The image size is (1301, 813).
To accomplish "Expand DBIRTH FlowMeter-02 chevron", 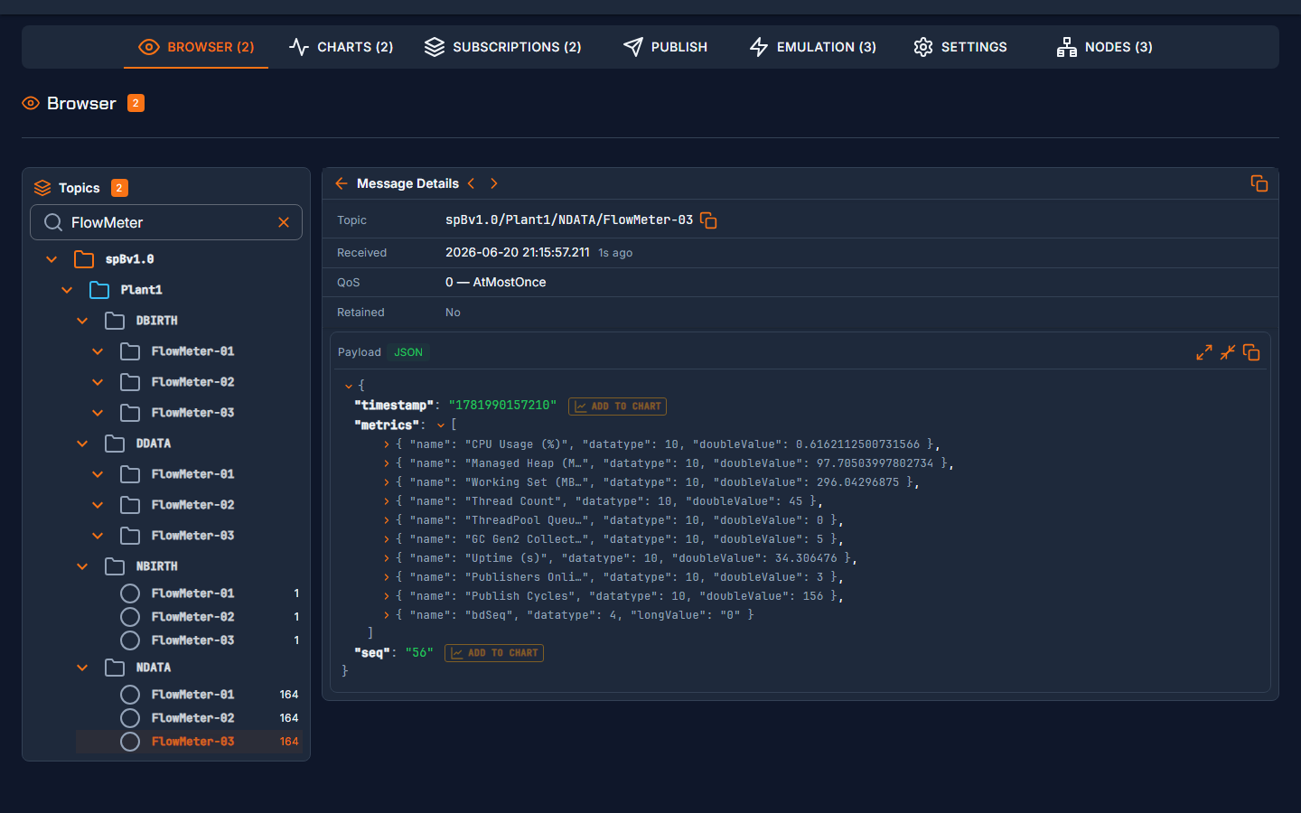I will click(98, 382).
